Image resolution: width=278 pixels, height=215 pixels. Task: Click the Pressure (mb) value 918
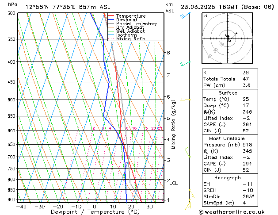coord(247,145)
